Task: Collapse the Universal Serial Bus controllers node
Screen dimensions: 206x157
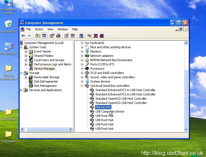Action: (82, 86)
